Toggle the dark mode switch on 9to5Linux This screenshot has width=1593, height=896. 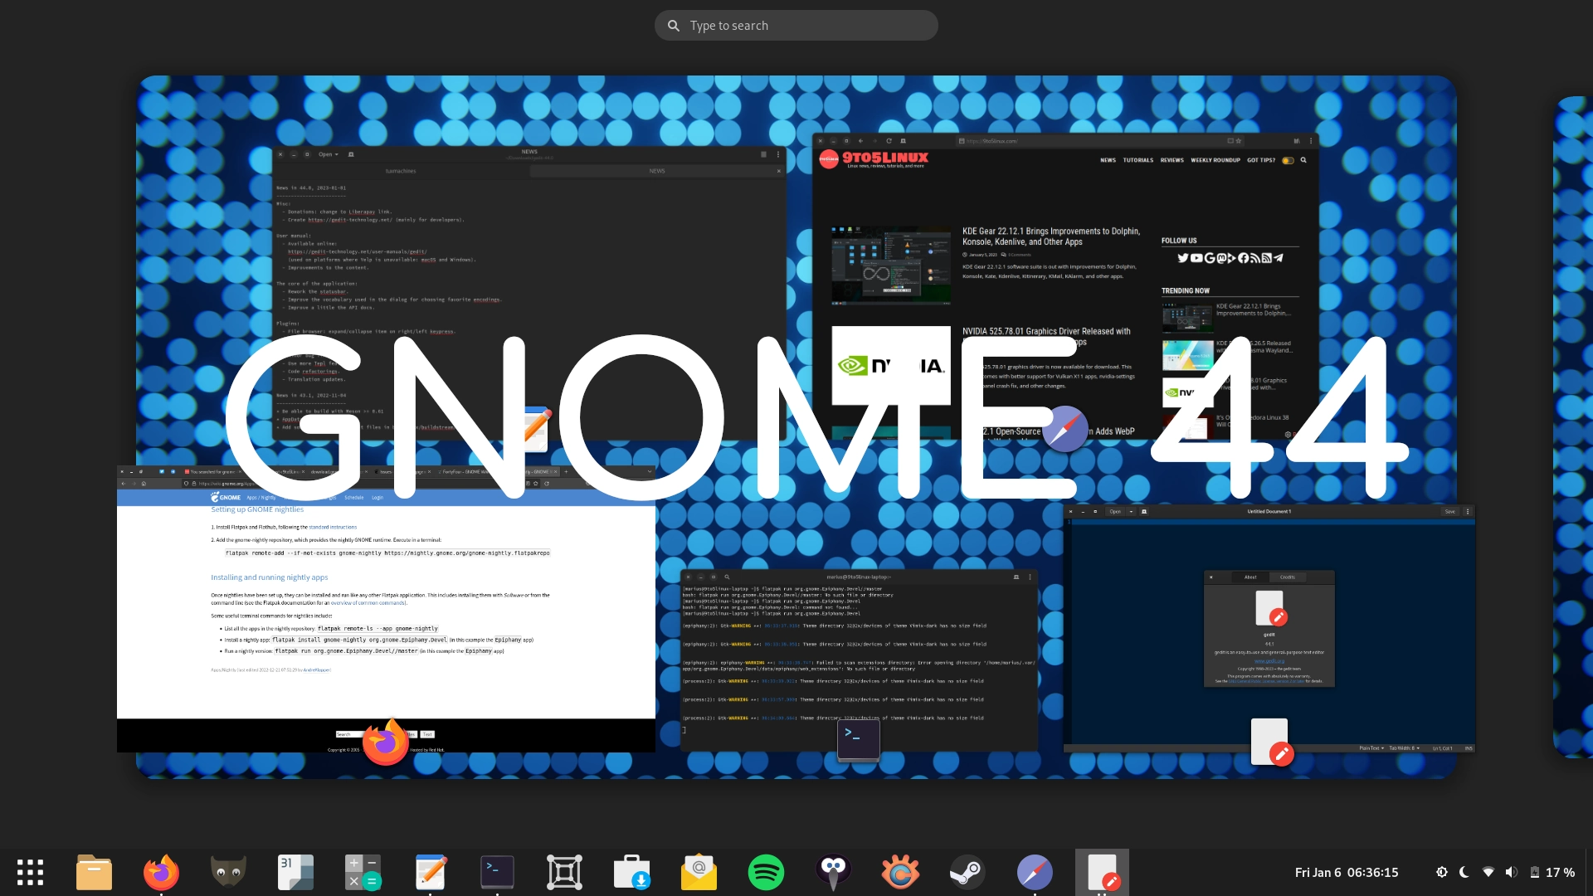(x=1287, y=160)
